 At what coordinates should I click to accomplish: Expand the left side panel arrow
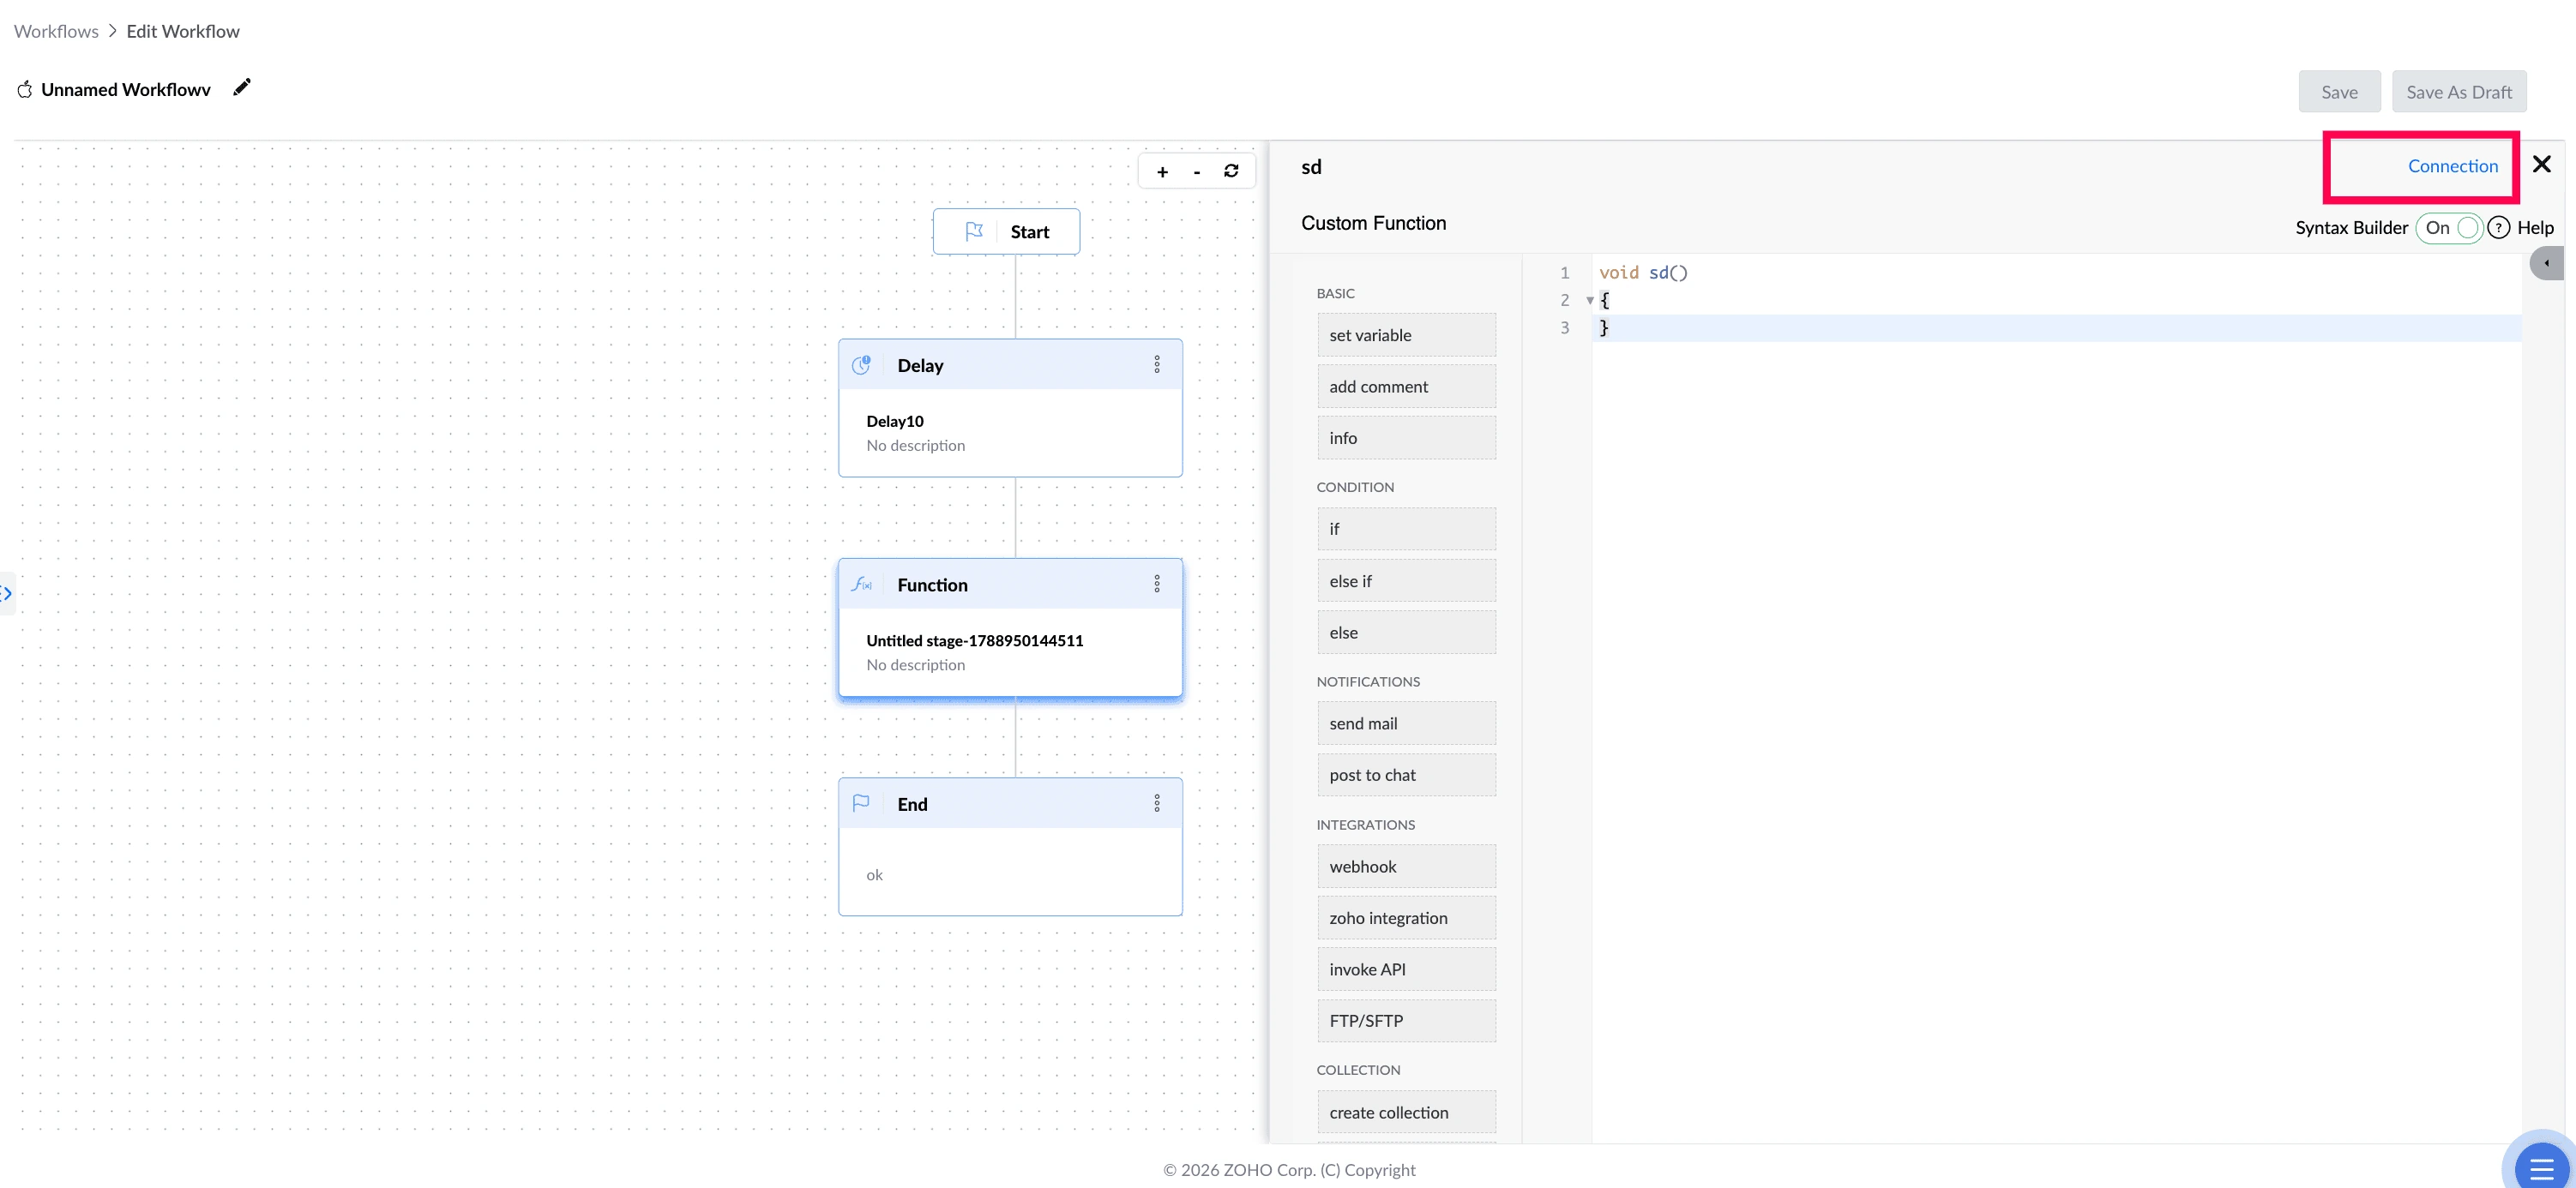[x=7, y=593]
